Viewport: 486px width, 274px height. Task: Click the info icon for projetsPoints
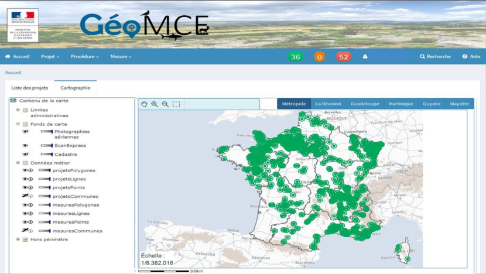pyautogui.click(x=30, y=187)
